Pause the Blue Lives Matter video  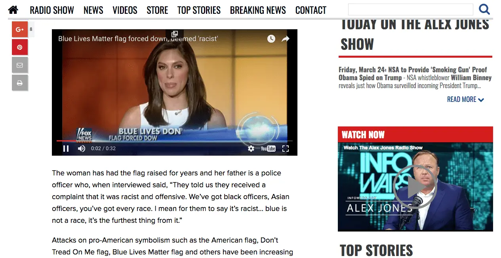(66, 149)
